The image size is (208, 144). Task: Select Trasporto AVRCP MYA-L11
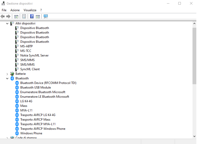click(38, 124)
